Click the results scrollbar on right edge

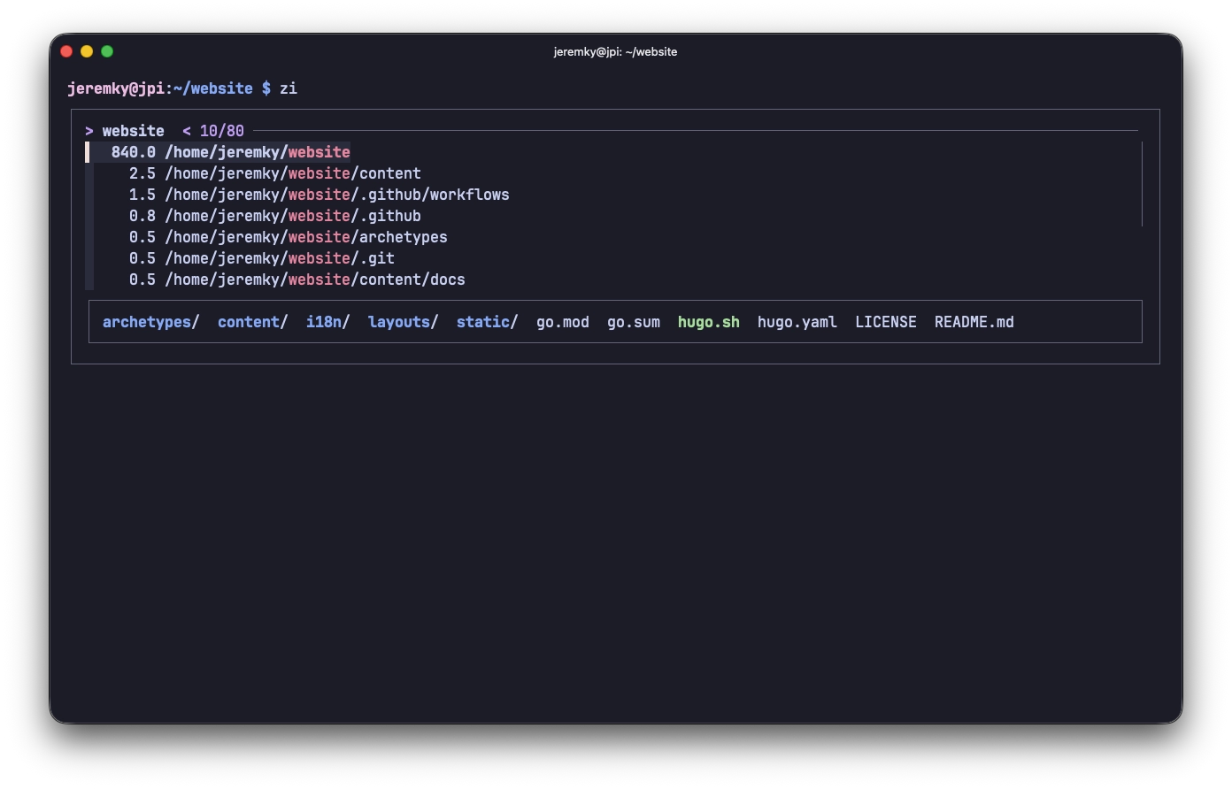click(x=1142, y=184)
